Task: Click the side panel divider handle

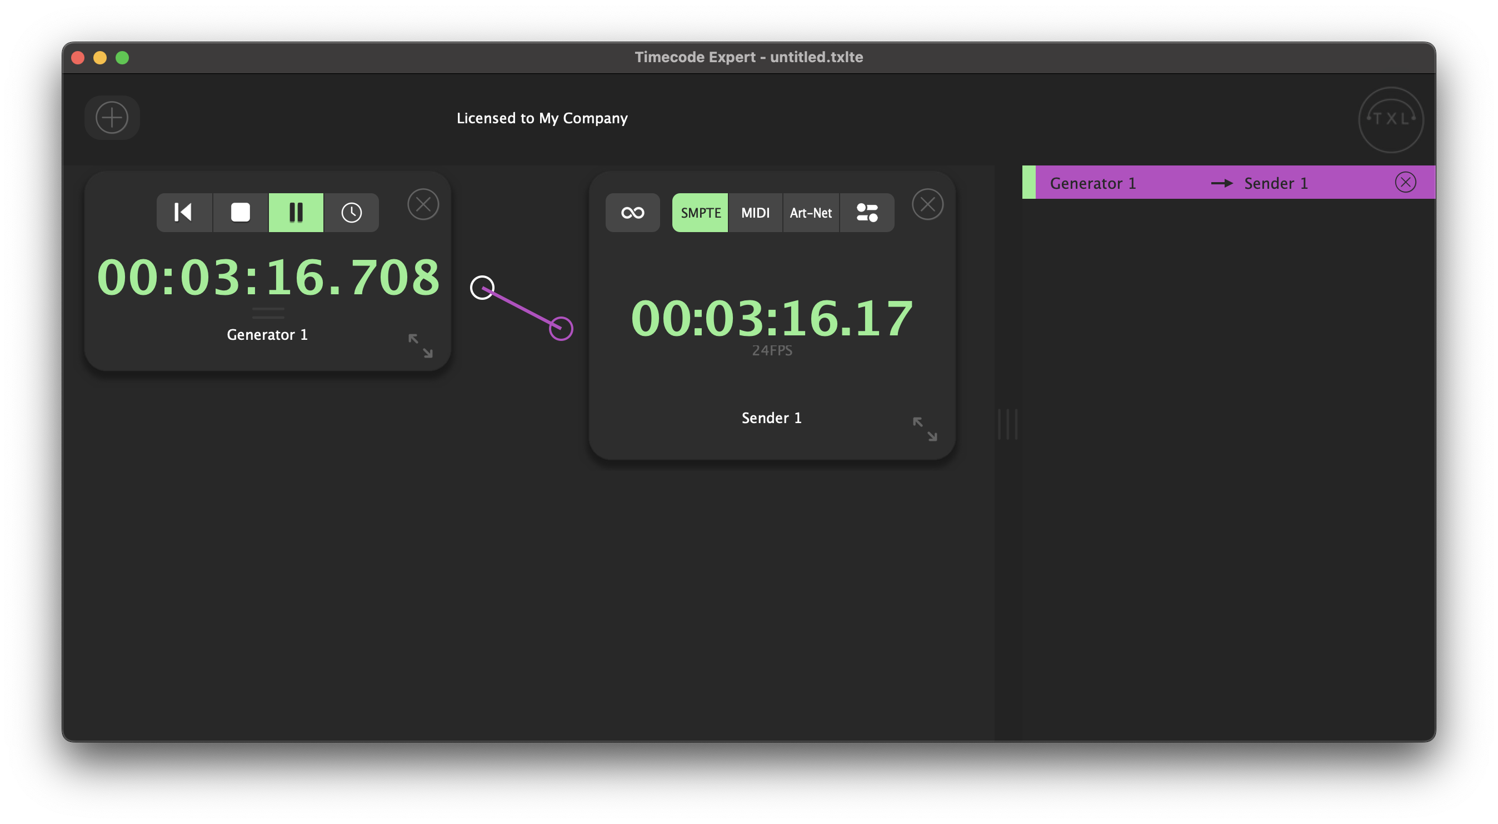Action: point(1007,424)
